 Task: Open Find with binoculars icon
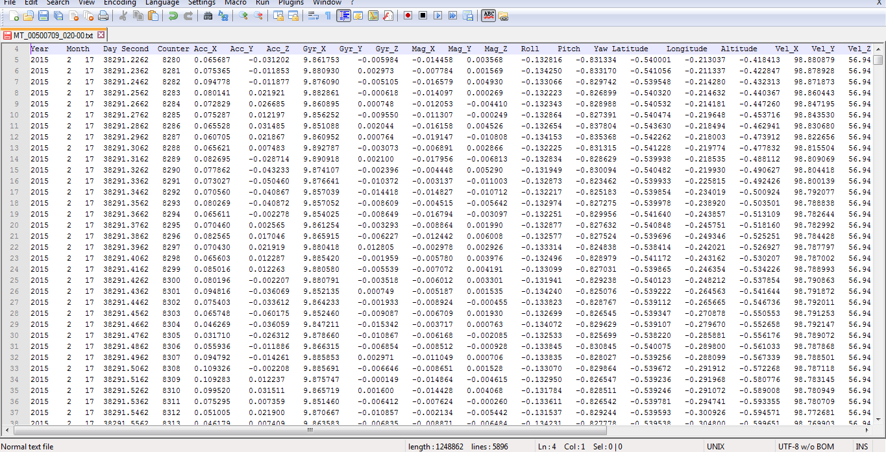[208, 16]
